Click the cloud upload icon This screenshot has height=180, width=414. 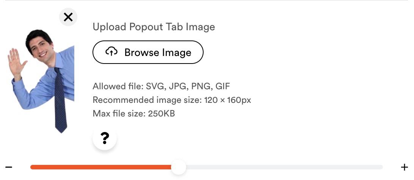click(111, 51)
